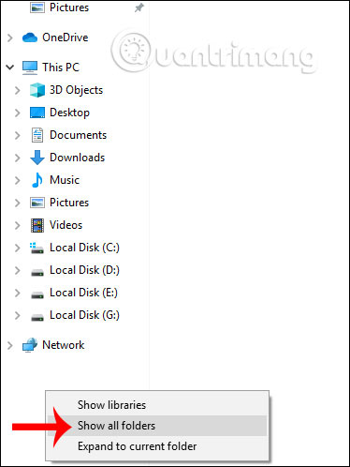Collapse the This PC tree node
This screenshot has height=467, width=350.
coord(10,67)
